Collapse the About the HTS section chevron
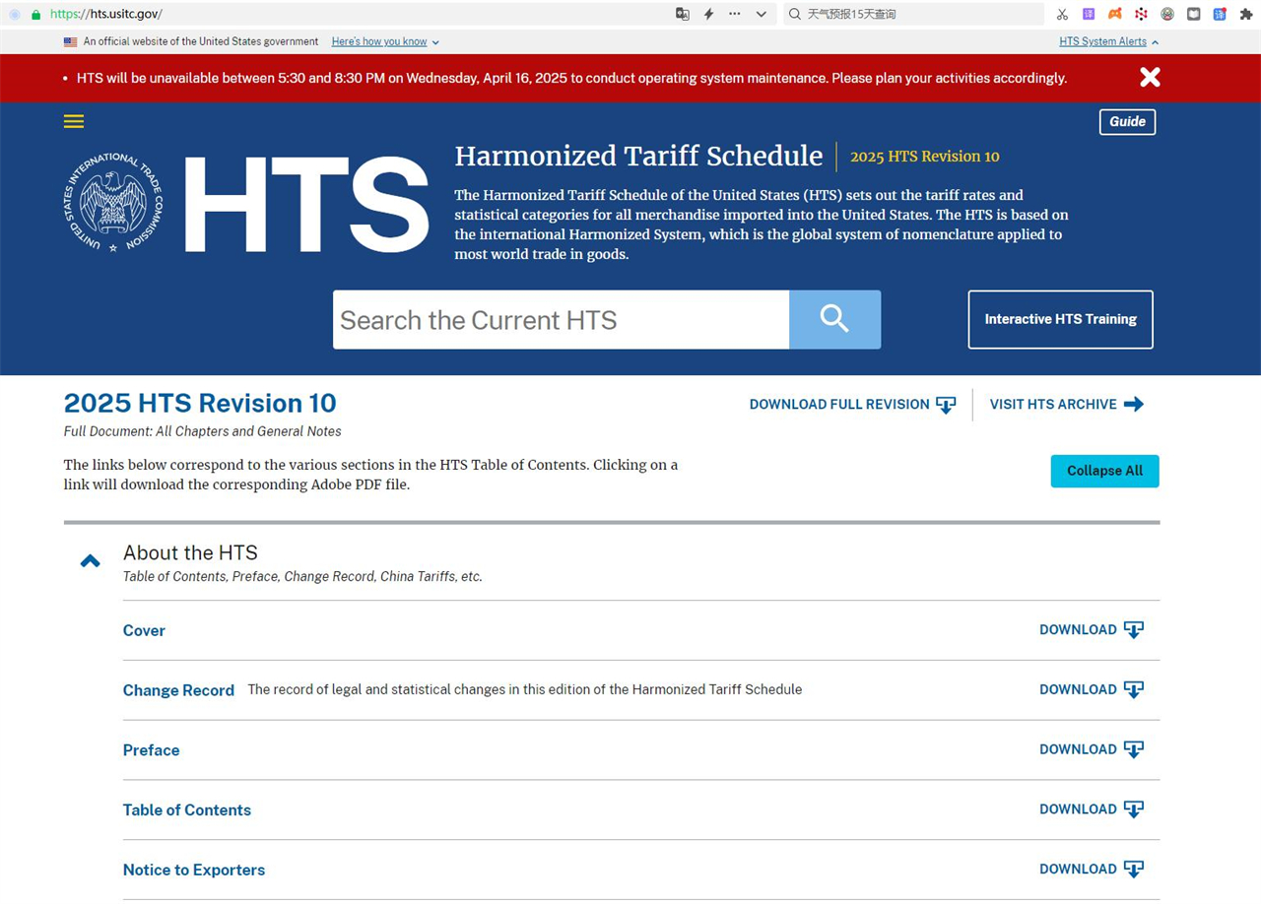 (90, 561)
